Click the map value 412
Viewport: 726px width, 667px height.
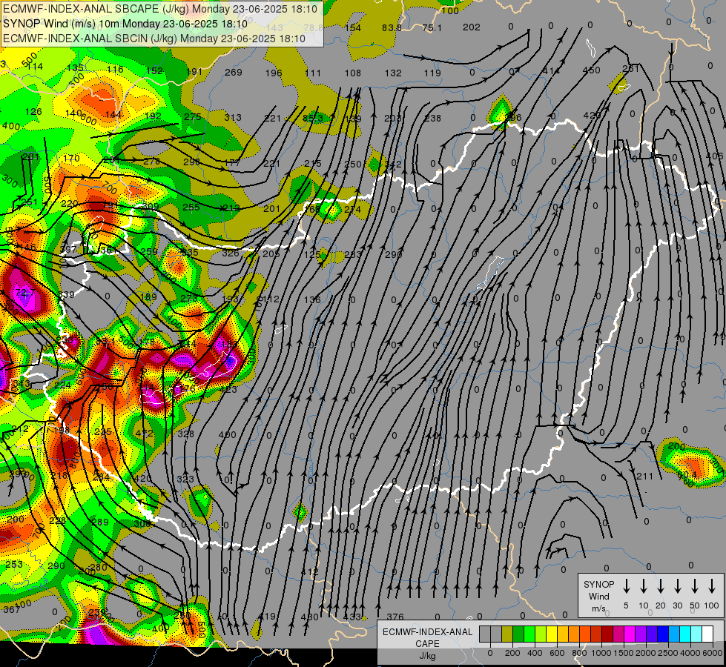coord(309,571)
